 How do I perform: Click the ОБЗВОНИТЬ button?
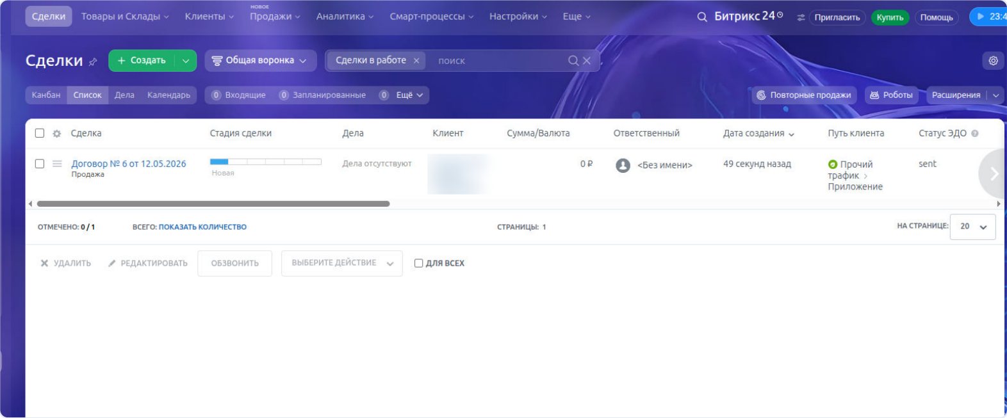pos(235,263)
